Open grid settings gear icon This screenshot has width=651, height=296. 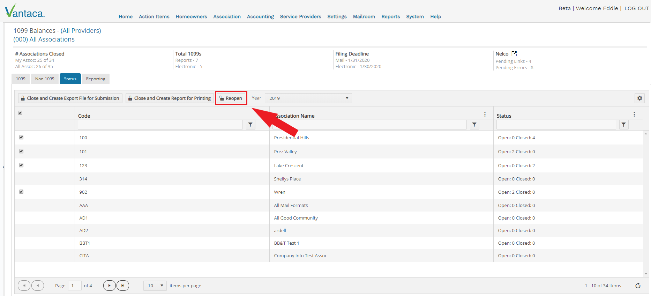639,98
